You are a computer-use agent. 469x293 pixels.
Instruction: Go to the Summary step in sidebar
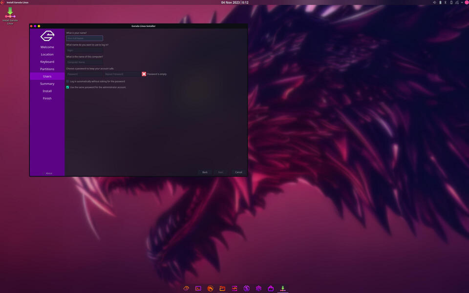pos(47,84)
